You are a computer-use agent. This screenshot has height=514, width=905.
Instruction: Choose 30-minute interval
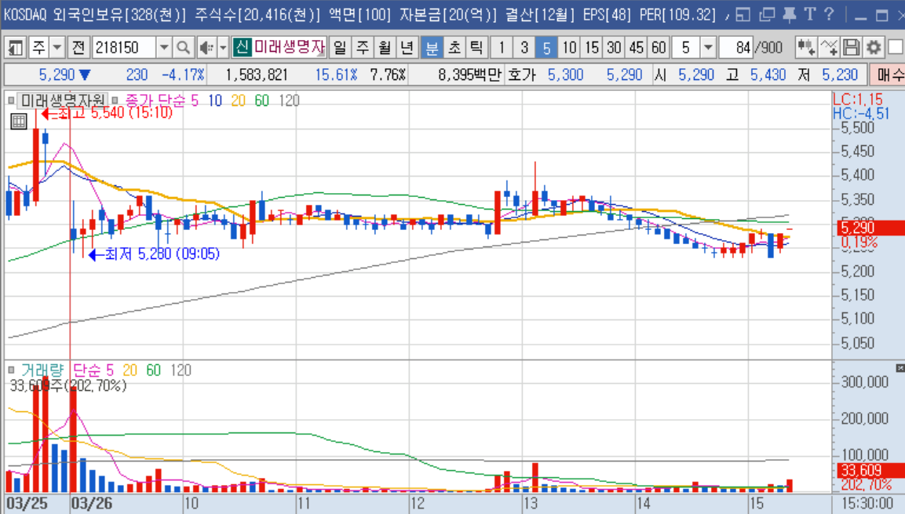click(x=614, y=47)
